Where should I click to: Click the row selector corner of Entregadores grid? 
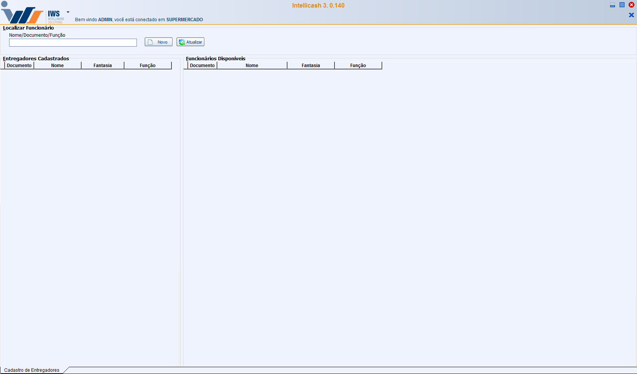2,66
